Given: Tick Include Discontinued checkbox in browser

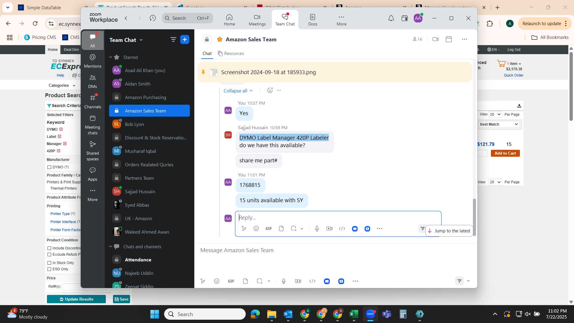Looking at the screenshot, I should coord(49,248).
